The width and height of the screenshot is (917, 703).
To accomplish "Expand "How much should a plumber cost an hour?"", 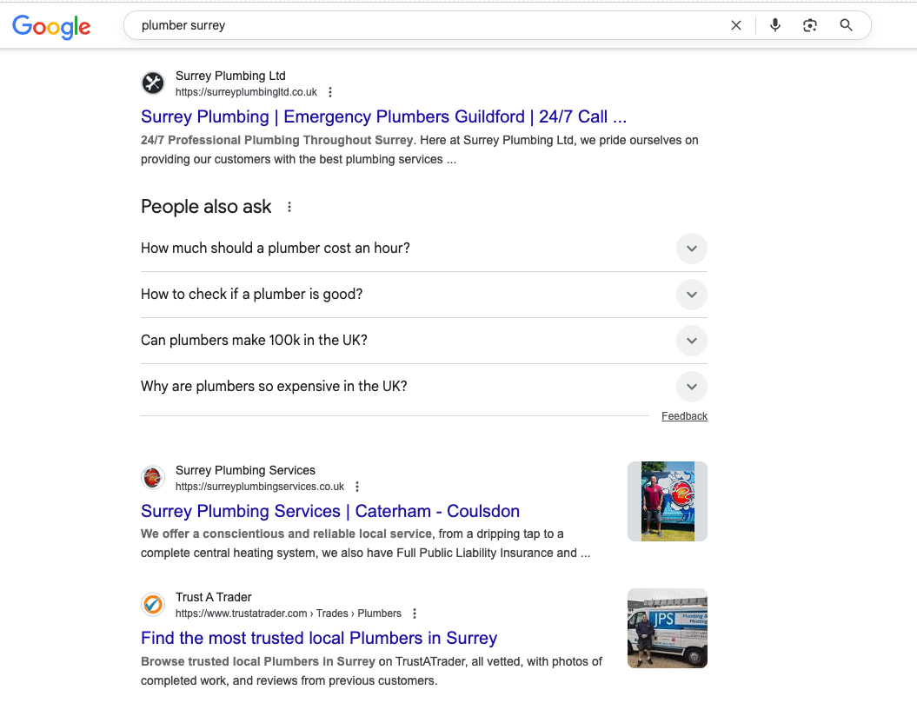I will pos(691,249).
